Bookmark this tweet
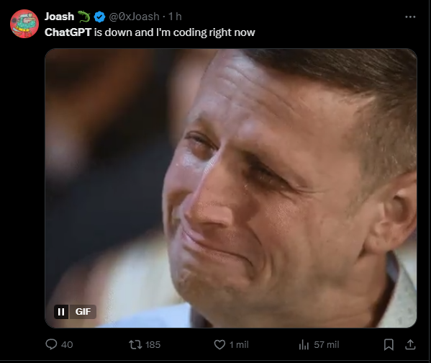 [389, 344]
